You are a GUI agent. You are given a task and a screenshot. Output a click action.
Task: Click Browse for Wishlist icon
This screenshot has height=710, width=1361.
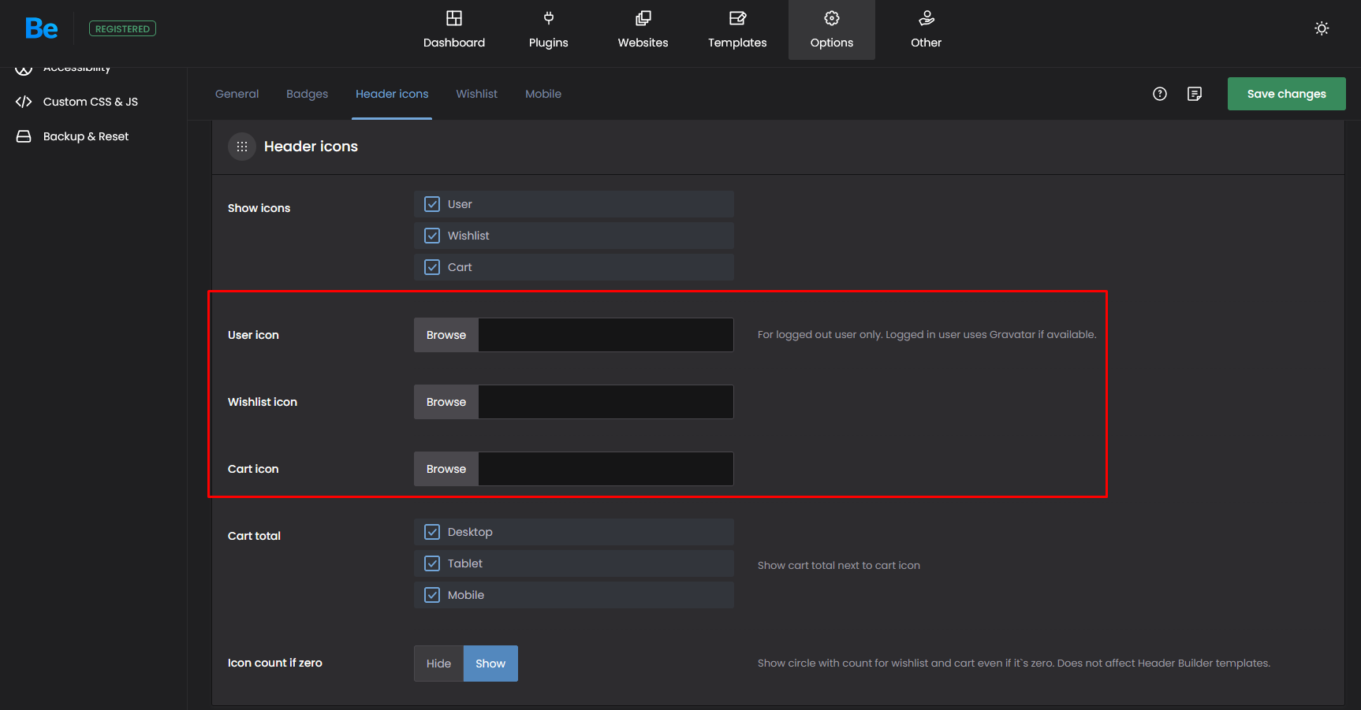[x=446, y=402]
